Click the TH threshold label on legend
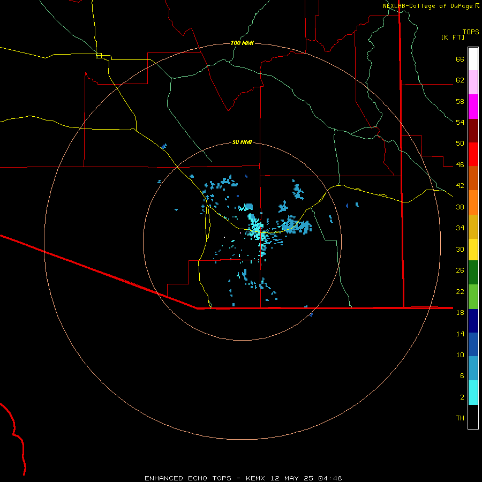 pos(460,418)
